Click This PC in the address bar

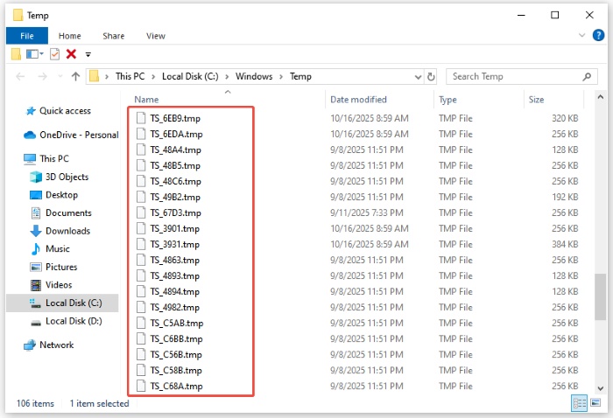pos(130,76)
